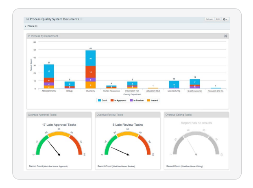Select the All Departments axis label
253x188 pixels.
(x=49, y=91)
